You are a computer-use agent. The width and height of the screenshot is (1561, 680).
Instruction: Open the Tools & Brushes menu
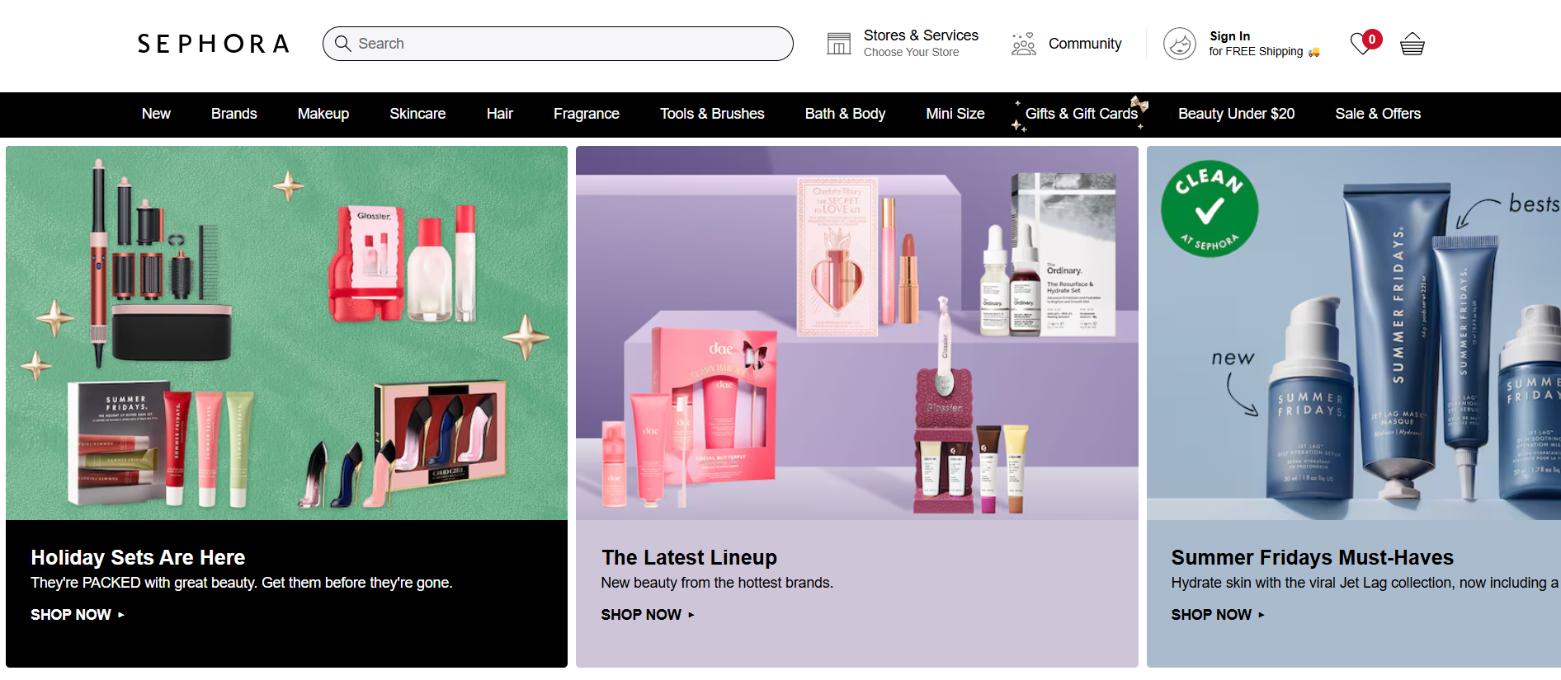coord(712,114)
